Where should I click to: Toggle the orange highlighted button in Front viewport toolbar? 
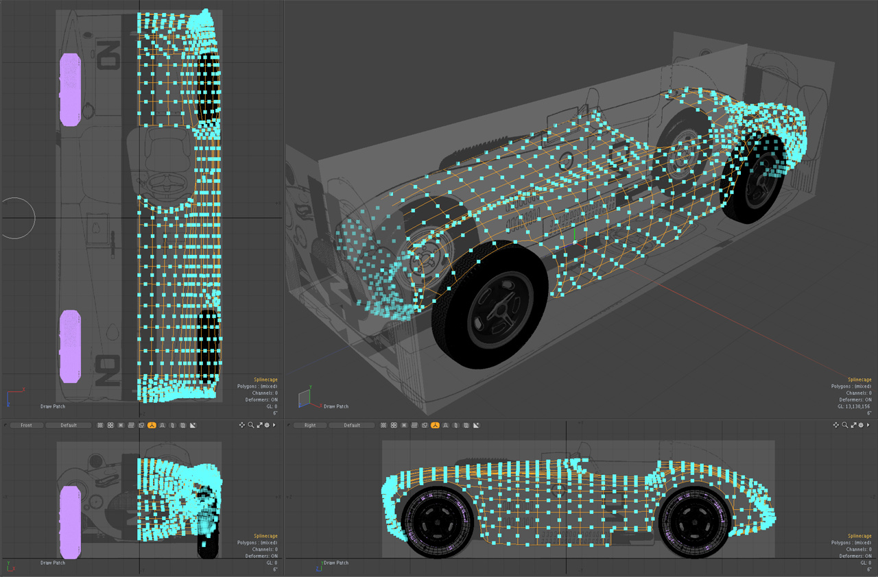(x=152, y=426)
